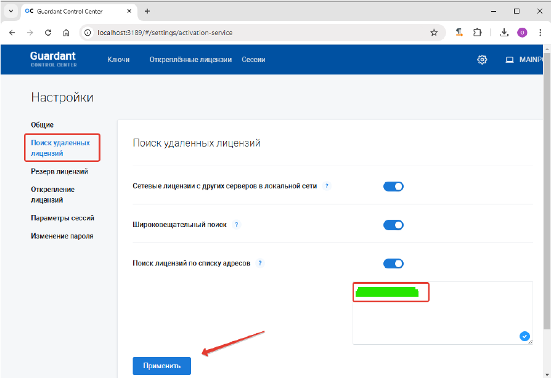The image size is (551, 378).
Task: Open Откреплённые лицензии section
Action: coord(190,60)
